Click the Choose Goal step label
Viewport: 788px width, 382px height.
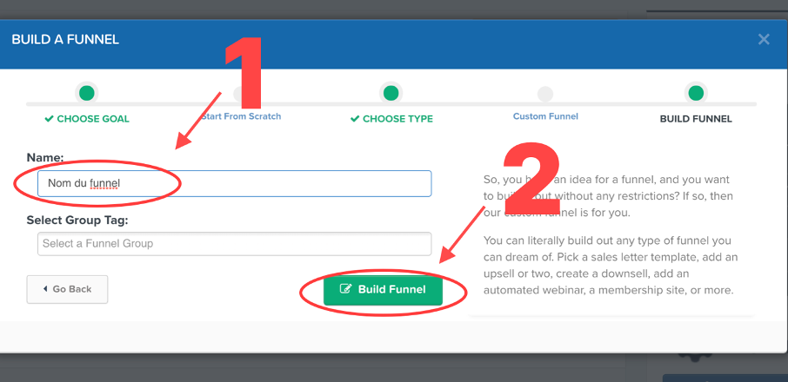93,119
